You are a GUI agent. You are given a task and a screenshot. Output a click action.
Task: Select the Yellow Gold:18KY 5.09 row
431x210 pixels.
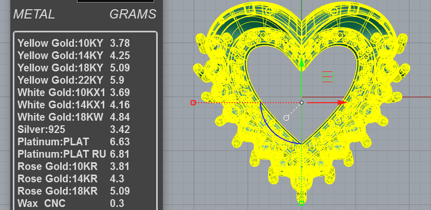pyautogui.click(x=73, y=68)
